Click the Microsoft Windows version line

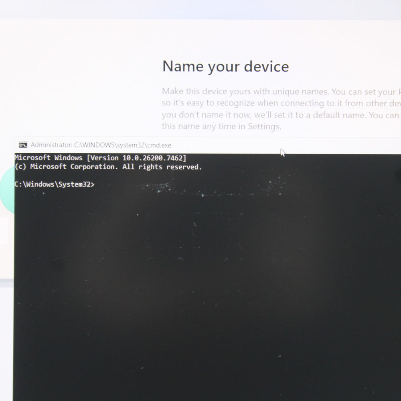[100, 158]
